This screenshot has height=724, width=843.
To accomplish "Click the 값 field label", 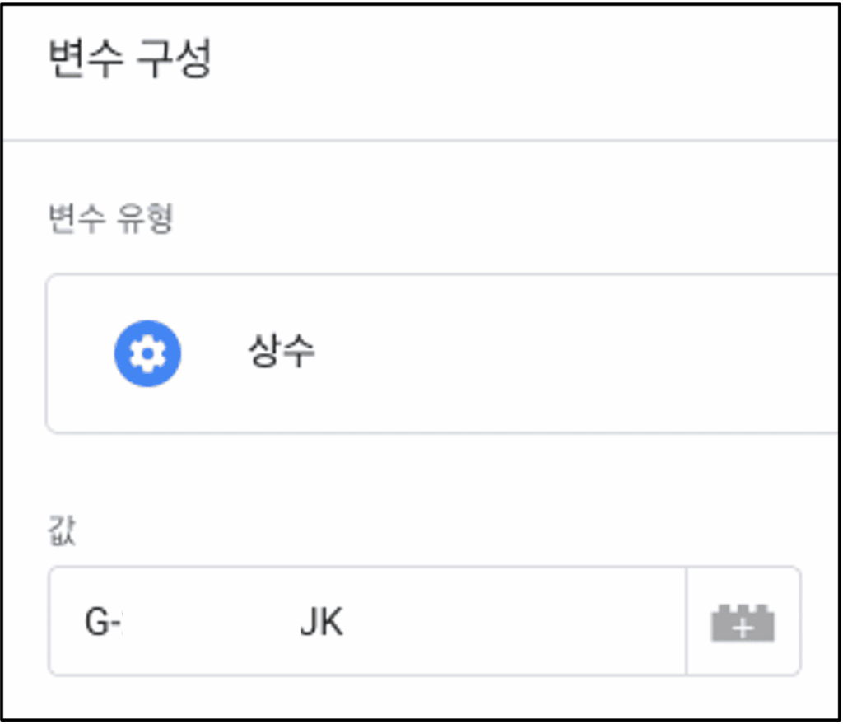I will 62,530.
